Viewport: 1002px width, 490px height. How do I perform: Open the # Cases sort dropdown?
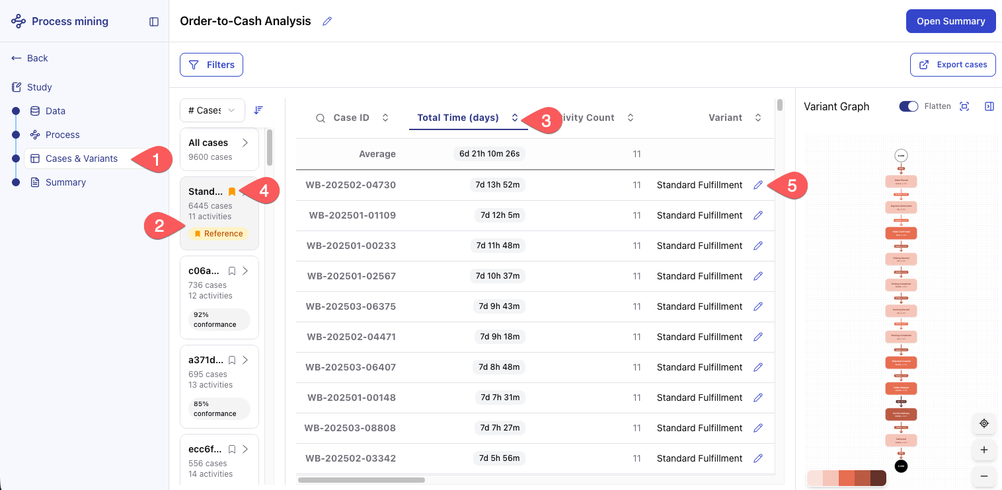tap(212, 110)
